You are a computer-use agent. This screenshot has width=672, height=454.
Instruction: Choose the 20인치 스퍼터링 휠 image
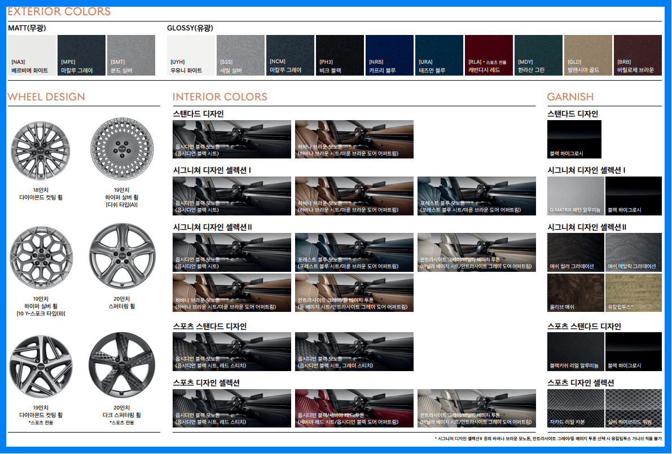click(122, 256)
